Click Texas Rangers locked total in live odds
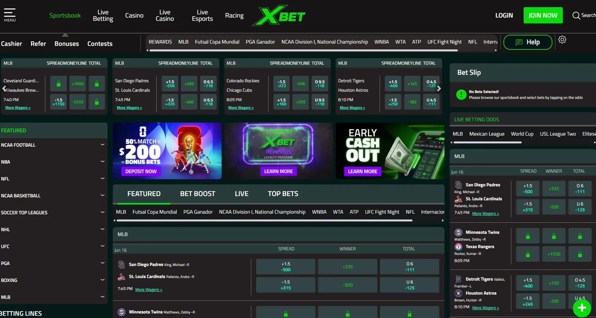This screenshot has height=318, width=596. coord(580,254)
